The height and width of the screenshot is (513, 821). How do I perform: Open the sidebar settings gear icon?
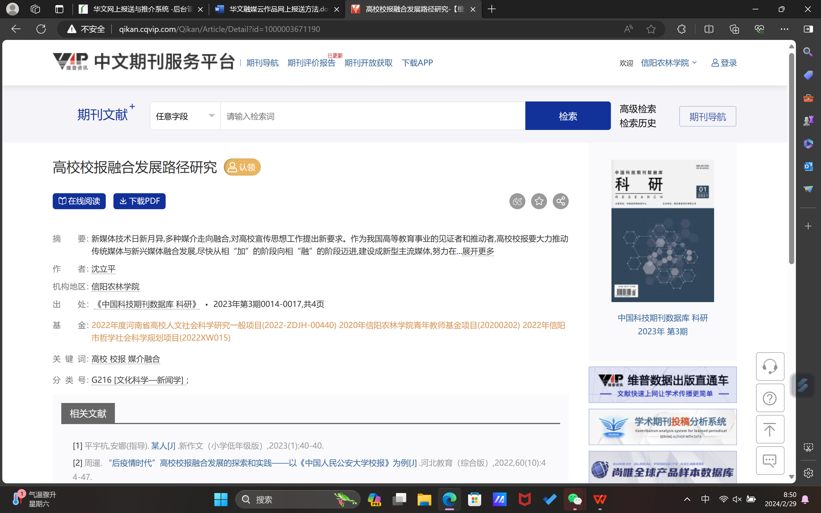[x=808, y=473]
